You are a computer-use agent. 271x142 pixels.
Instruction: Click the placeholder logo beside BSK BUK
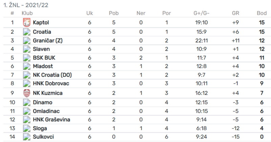[x=27, y=57]
